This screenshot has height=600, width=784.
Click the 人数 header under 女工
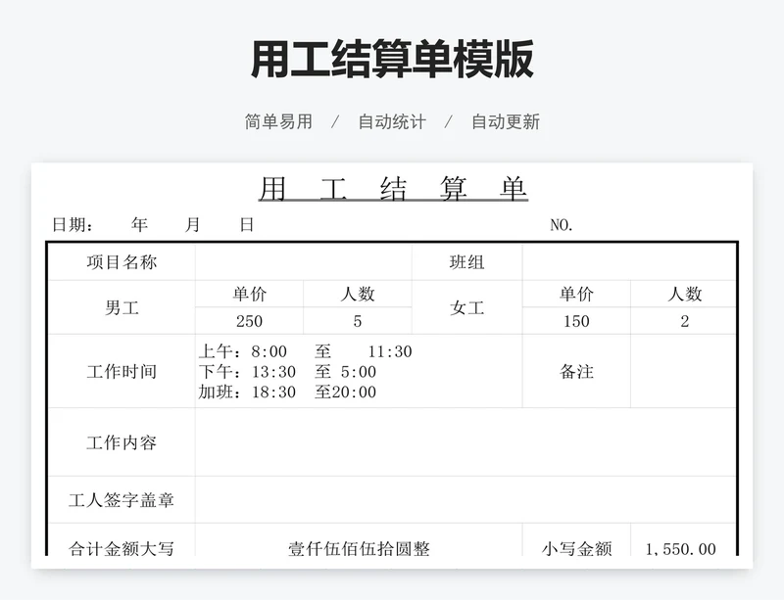[683, 294]
